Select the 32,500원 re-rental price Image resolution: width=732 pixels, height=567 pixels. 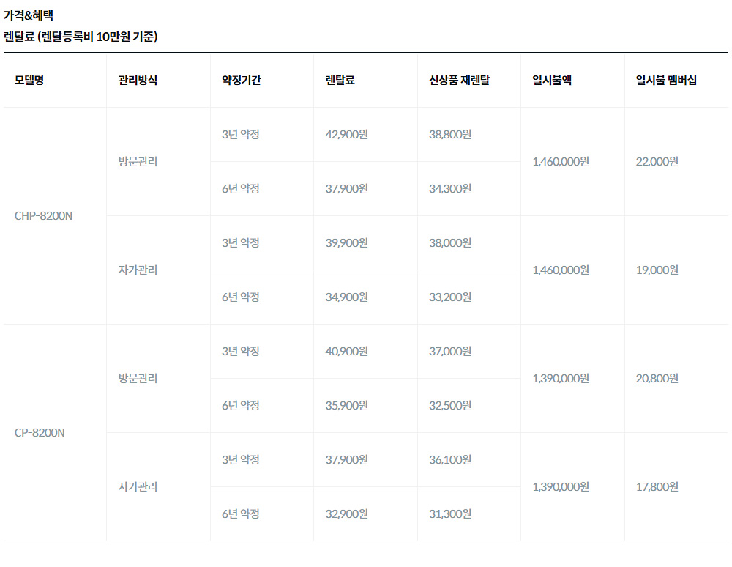pyautogui.click(x=450, y=405)
